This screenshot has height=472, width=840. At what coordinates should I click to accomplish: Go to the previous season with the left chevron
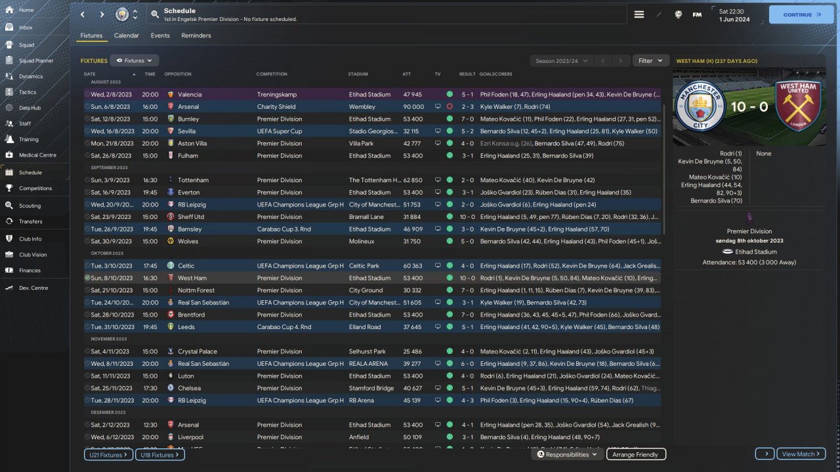pos(603,61)
